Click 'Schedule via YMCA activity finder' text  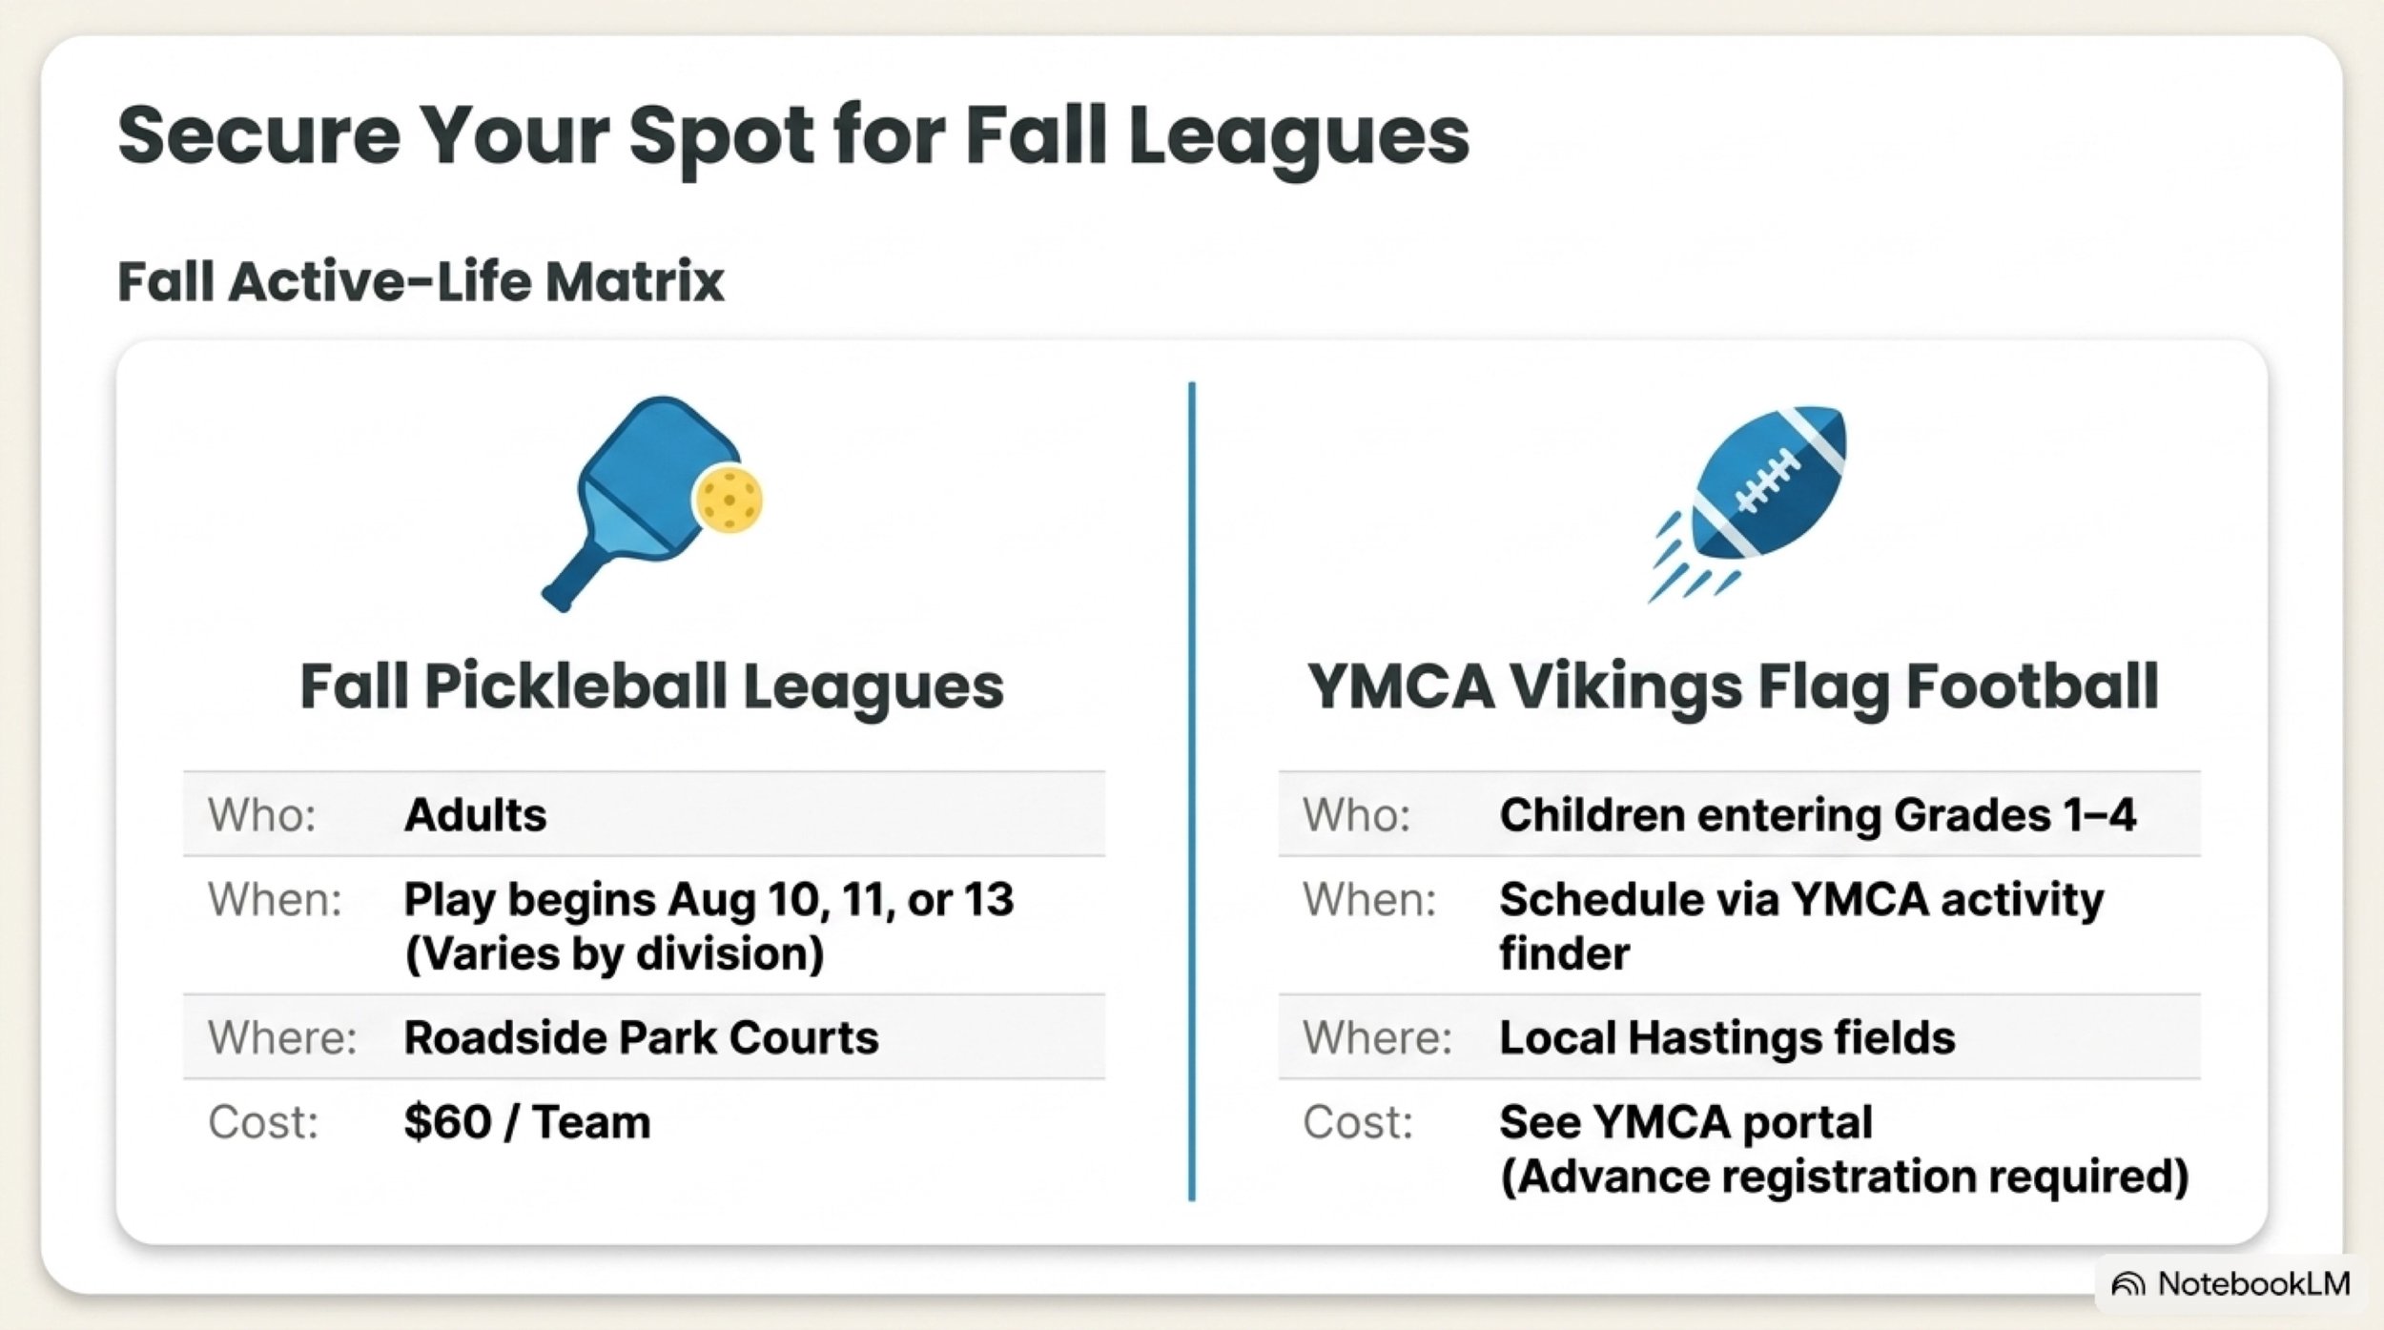coord(1801,926)
